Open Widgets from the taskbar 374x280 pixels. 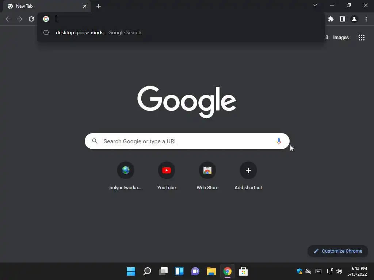tap(179, 271)
